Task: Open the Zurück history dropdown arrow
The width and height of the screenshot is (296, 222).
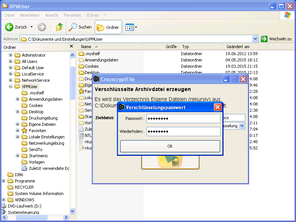Action: tap(32, 27)
